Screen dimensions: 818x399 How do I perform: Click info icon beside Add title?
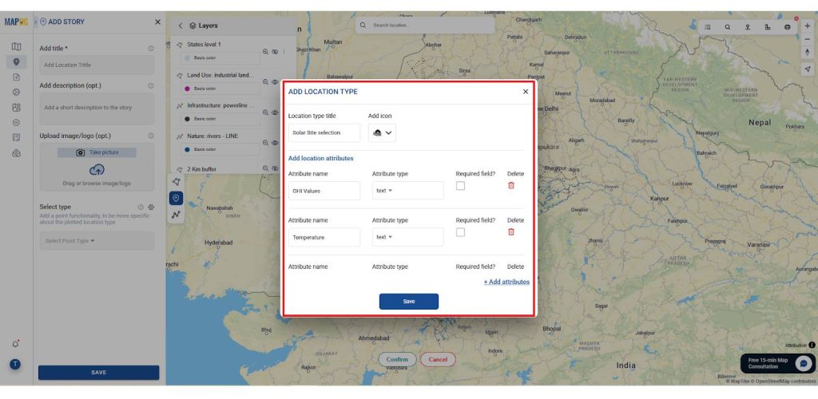(151, 49)
